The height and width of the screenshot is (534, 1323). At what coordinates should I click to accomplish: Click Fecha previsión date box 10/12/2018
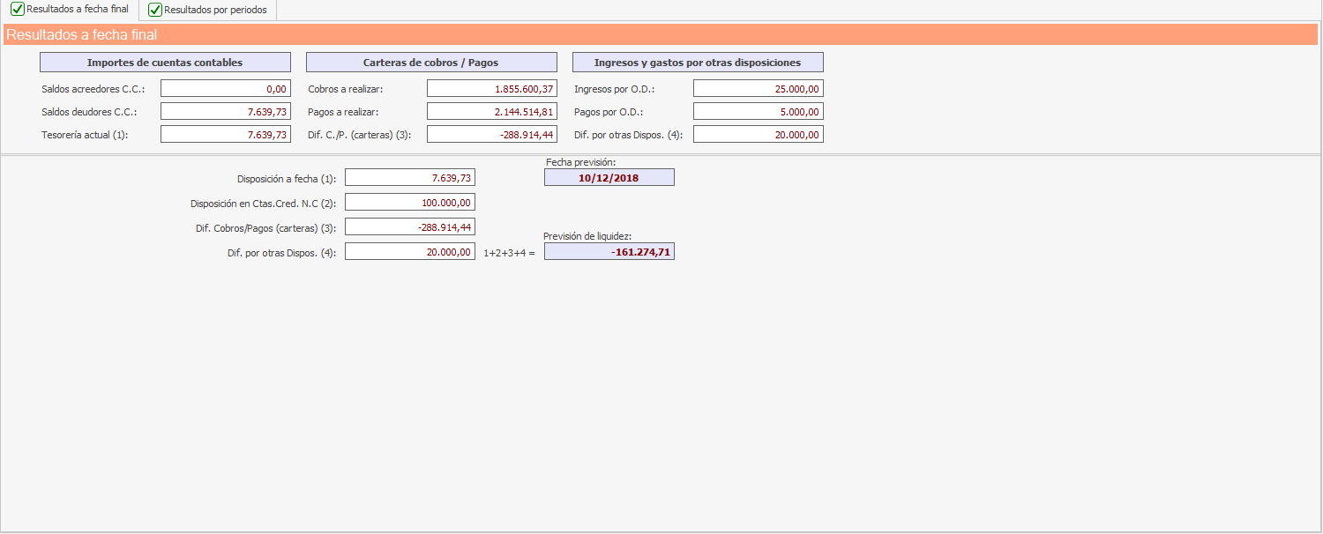click(x=609, y=177)
